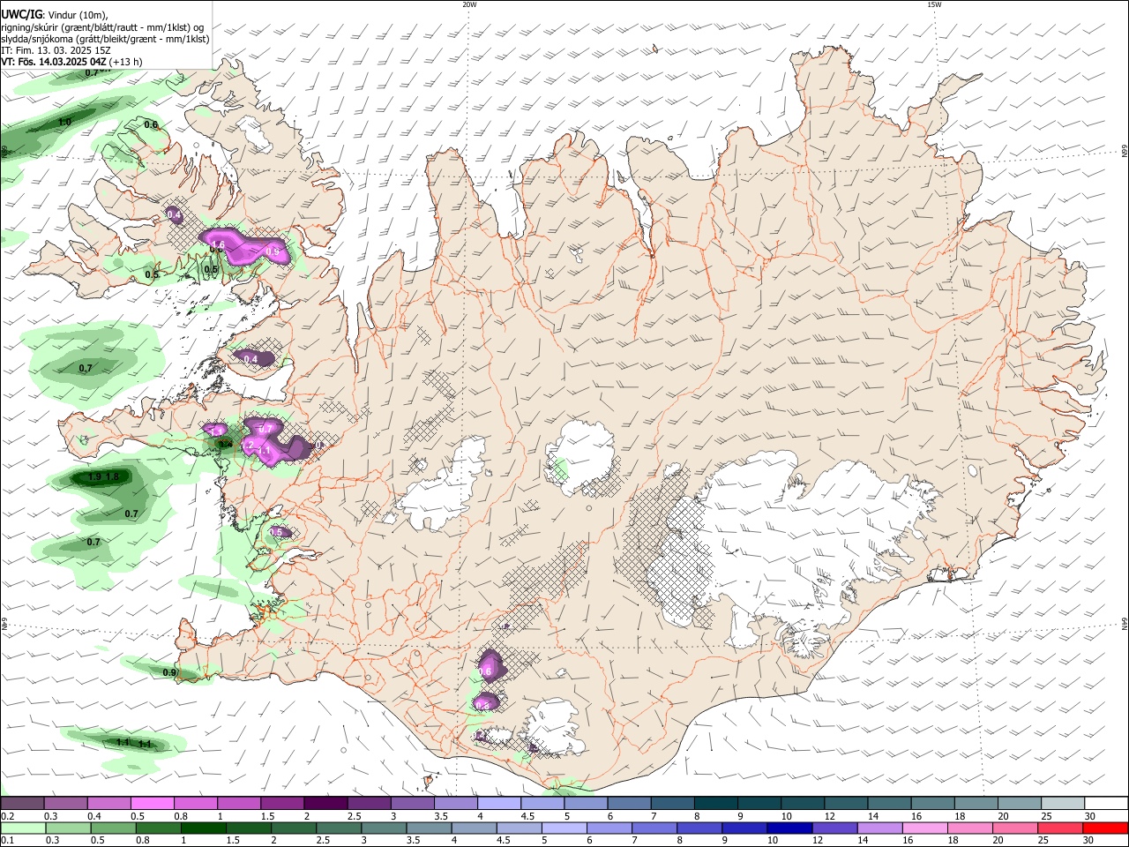
Task: Click the '15W' longitude label
Action: [934, 4]
